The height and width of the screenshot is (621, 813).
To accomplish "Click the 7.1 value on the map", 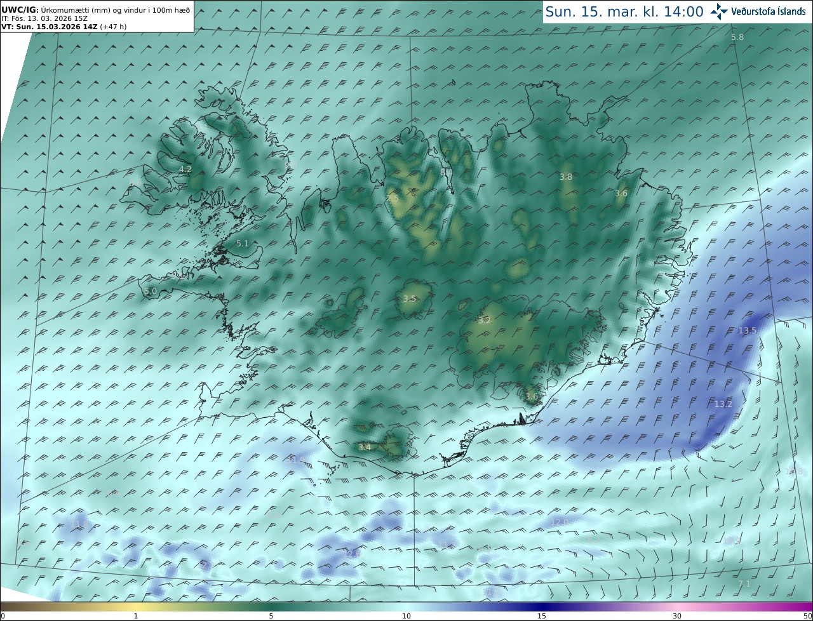I will [x=744, y=584].
